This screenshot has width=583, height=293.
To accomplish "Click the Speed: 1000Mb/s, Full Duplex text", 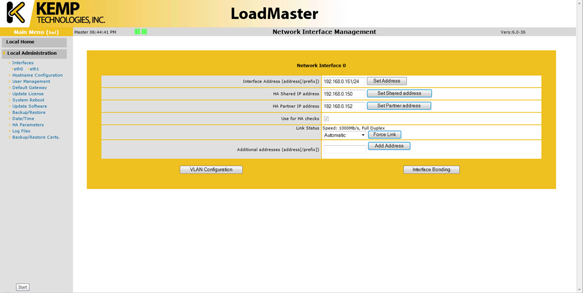I will tap(354, 128).
